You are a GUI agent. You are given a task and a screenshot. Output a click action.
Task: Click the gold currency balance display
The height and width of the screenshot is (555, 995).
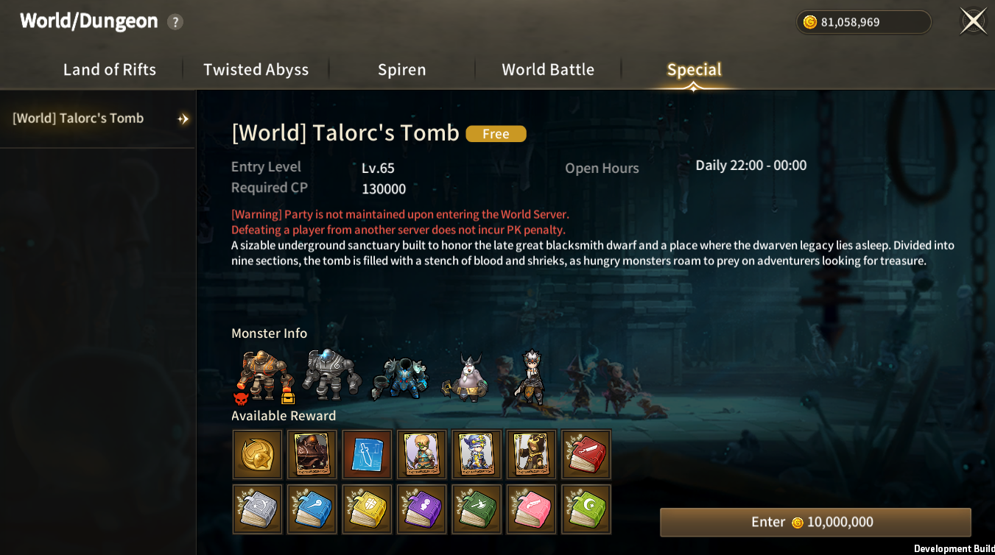pyautogui.click(x=863, y=22)
